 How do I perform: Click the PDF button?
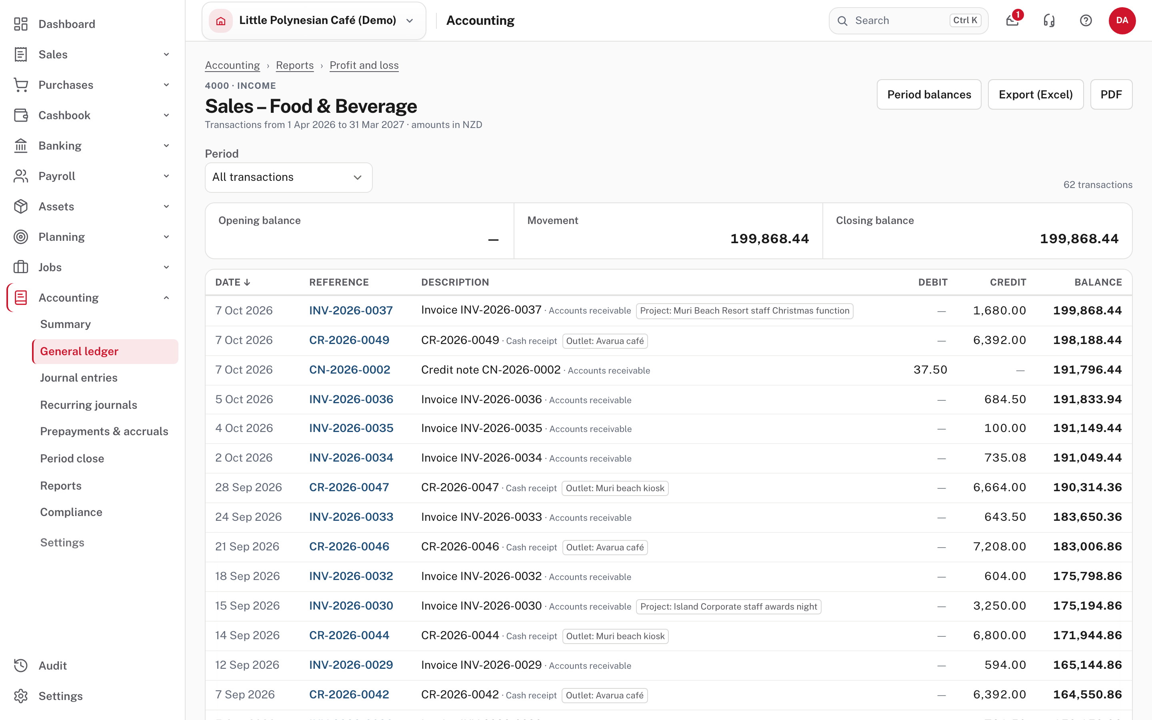[x=1111, y=94]
